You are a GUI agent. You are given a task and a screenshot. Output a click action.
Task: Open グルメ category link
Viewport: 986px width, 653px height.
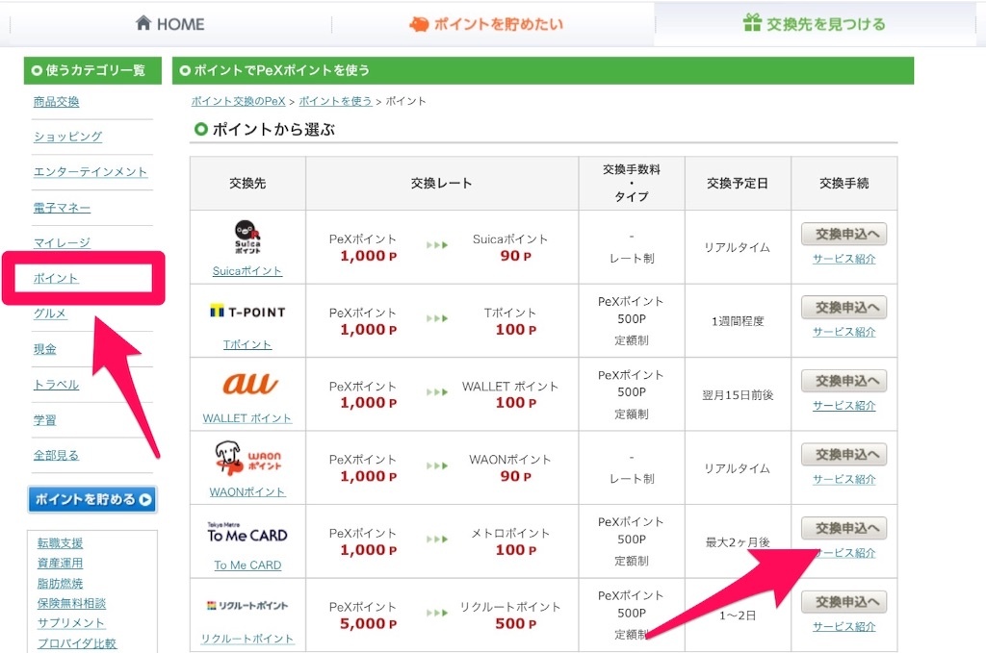click(50, 314)
